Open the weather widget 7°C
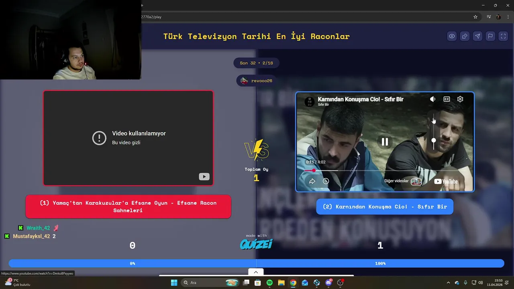 pos(18,283)
